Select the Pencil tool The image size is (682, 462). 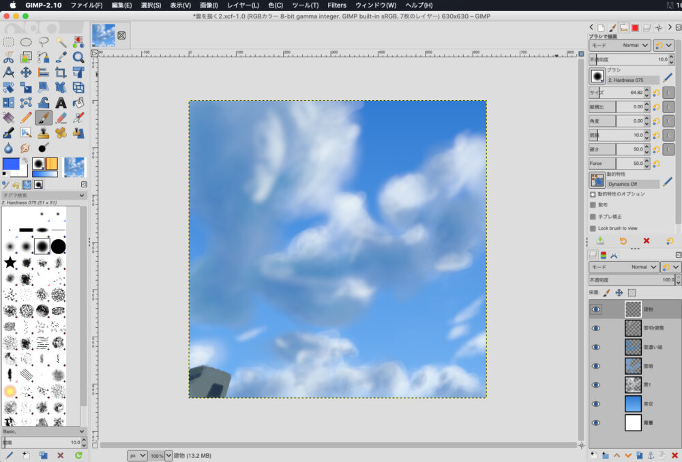click(26, 118)
